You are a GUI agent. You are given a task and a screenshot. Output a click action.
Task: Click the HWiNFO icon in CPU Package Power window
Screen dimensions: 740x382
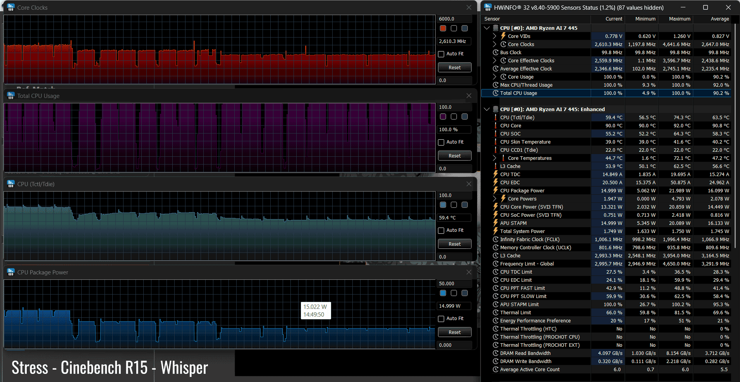[x=10, y=272]
